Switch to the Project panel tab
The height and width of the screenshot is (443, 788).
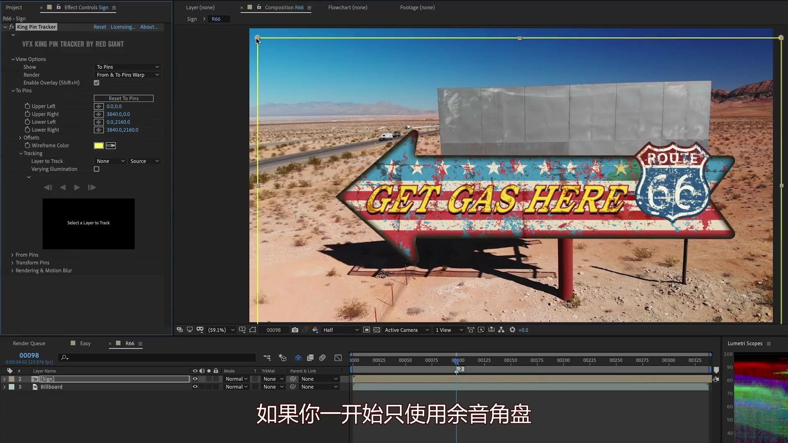[14, 7]
